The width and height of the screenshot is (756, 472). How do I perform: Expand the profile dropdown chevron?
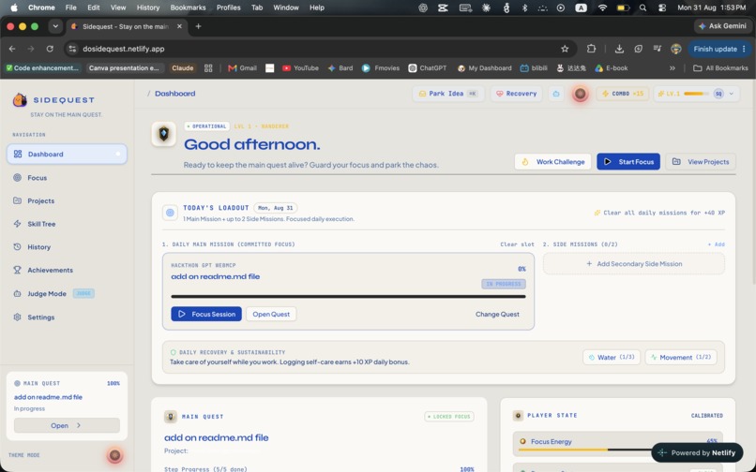coord(732,94)
